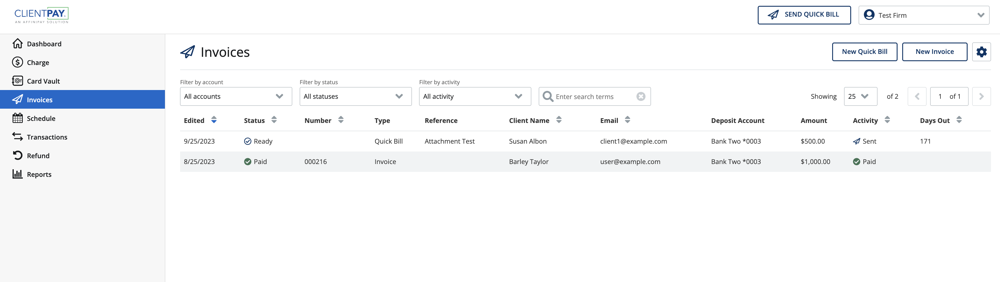Sort by Activity column arrows

887,120
